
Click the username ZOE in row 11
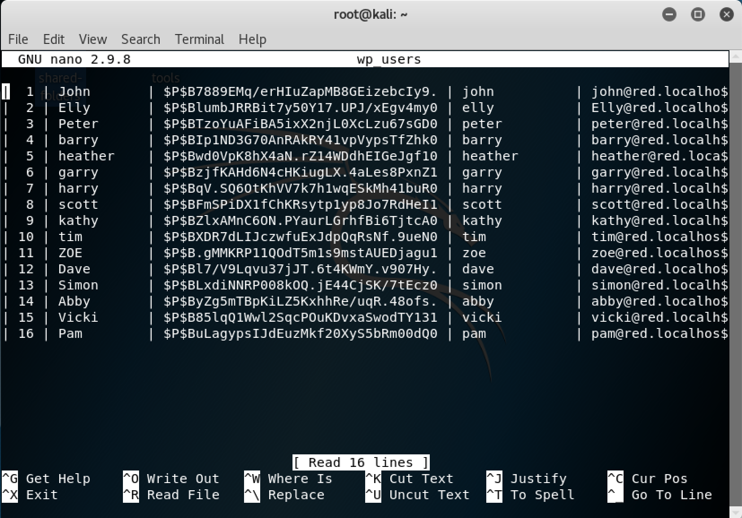pyautogui.click(x=70, y=253)
